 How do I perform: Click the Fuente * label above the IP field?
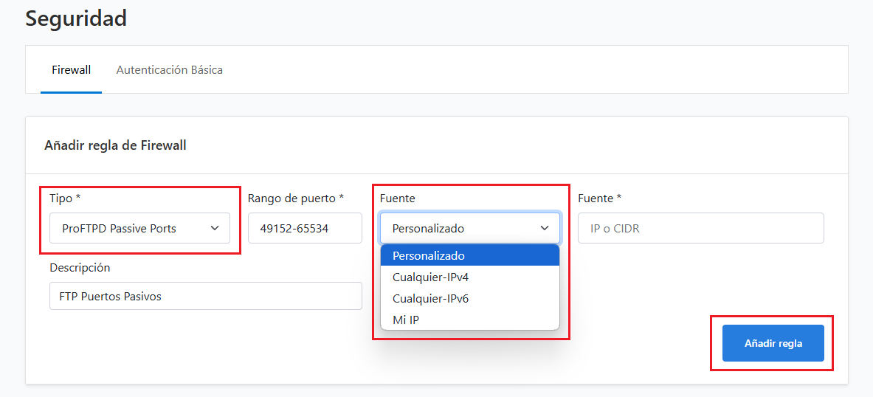tap(599, 198)
